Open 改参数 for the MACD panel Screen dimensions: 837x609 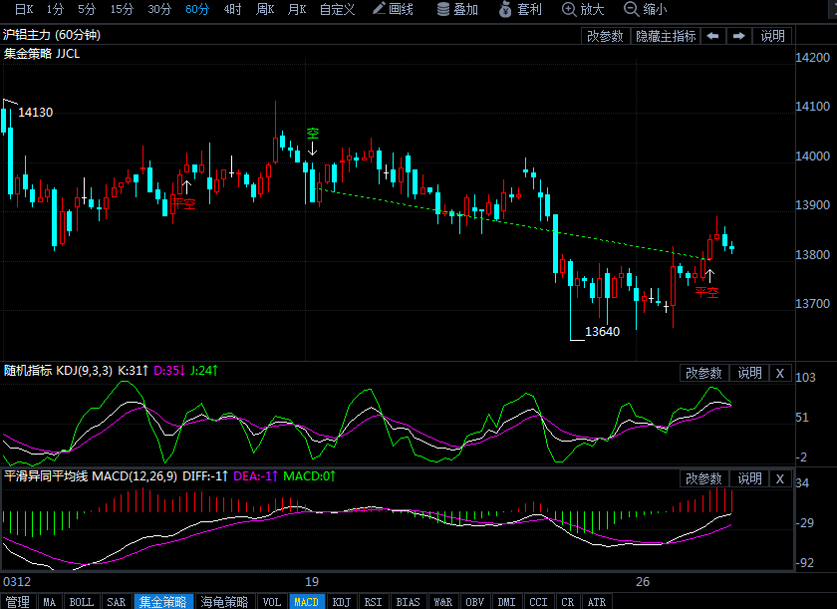click(x=704, y=479)
